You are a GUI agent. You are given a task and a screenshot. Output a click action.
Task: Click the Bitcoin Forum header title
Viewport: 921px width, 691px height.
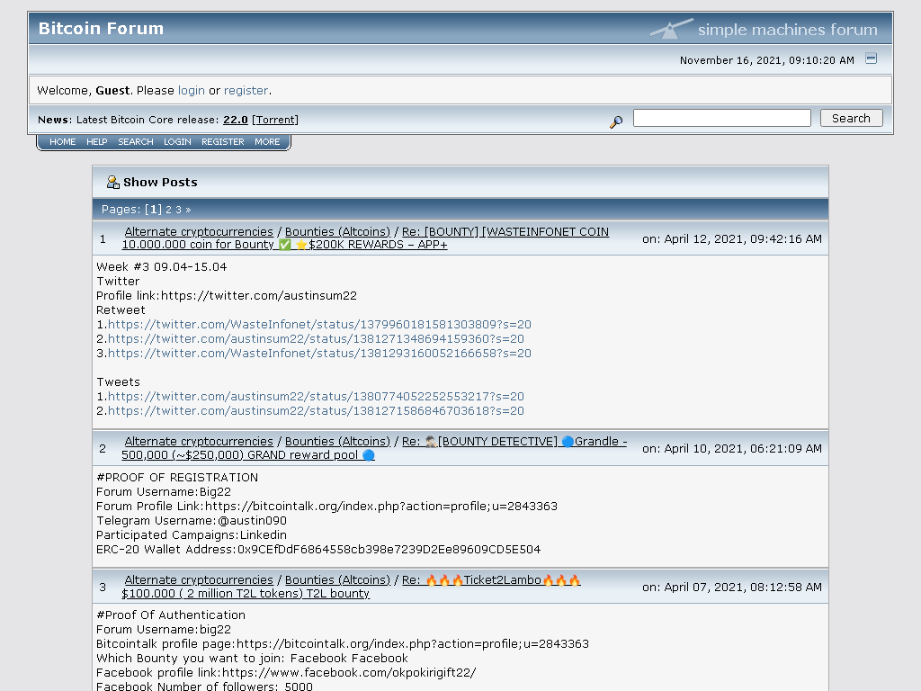click(x=101, y=28)
